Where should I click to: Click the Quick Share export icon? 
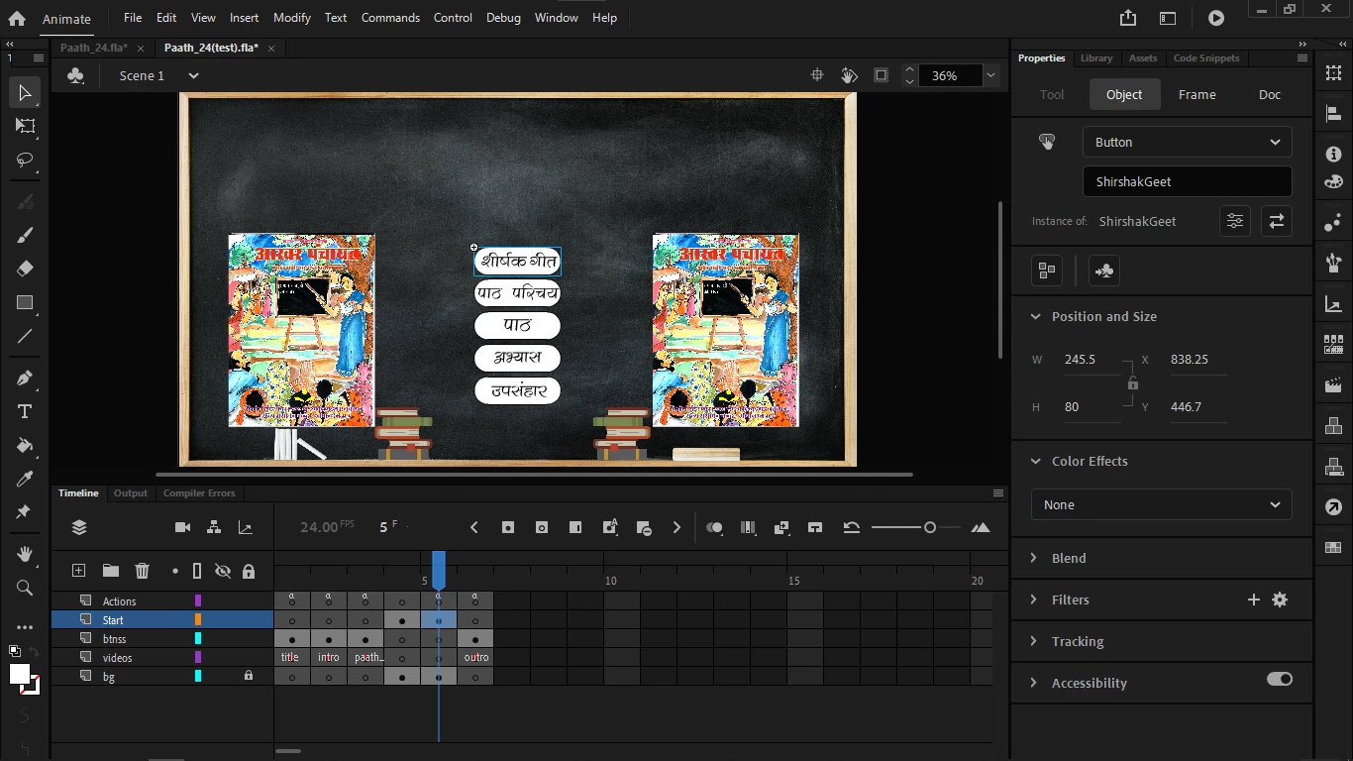[1128, 18]
